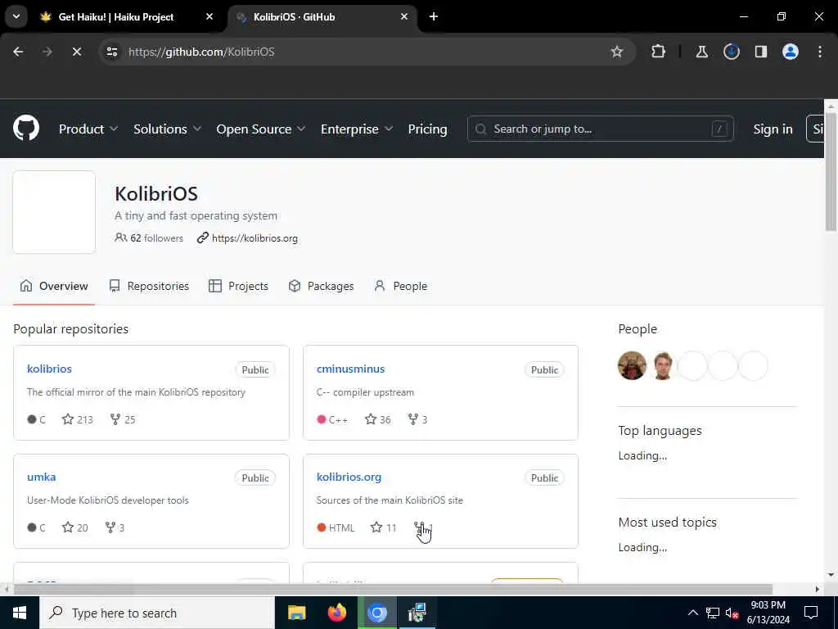838x629 pixels.
Task: Open File Explorer from taskbar
Action: [296, 613]
